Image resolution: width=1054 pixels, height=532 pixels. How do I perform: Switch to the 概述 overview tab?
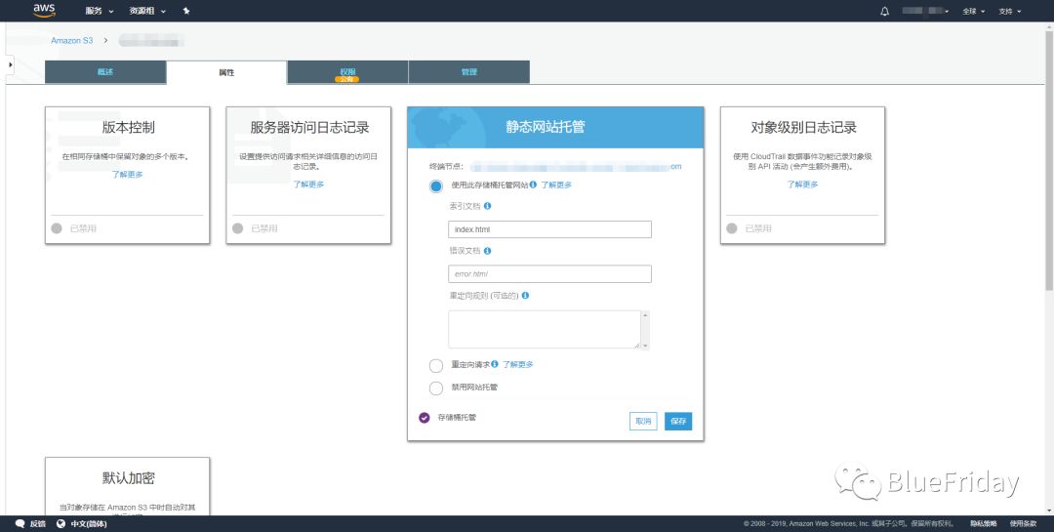pos(105,72)
